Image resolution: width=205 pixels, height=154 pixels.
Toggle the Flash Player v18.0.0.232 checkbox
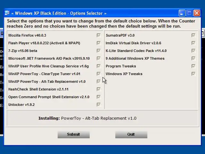coord(99,43)
